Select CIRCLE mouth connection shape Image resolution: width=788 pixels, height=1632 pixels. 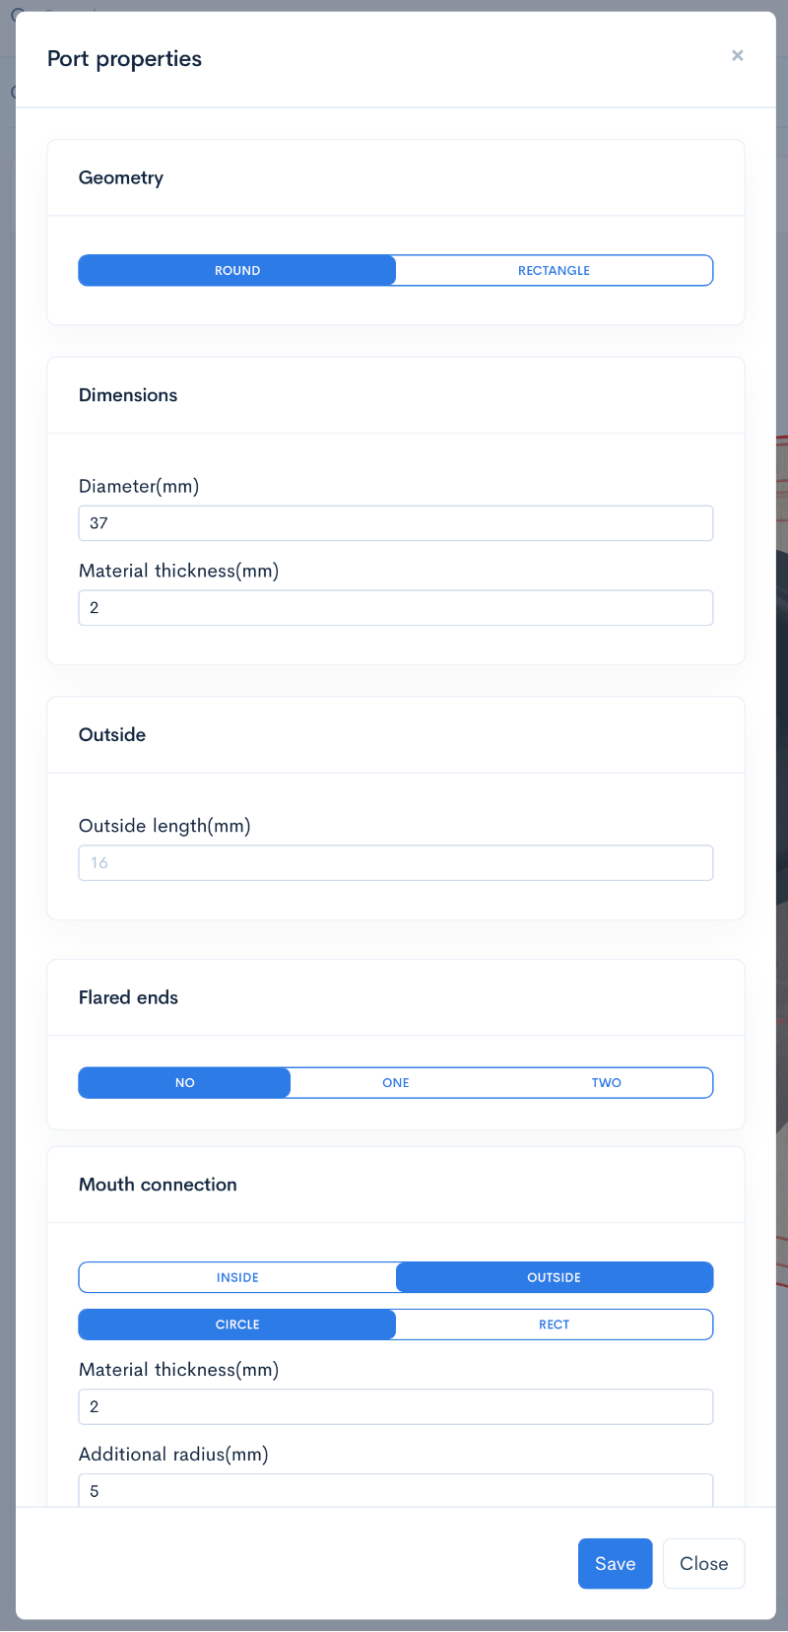(237, 1325)
